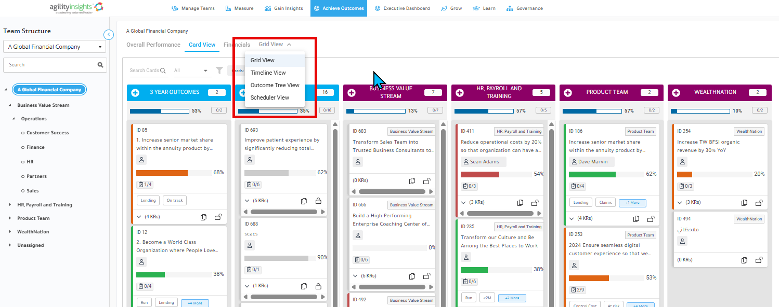Toggle lock on card ID 693

[318, 201]
